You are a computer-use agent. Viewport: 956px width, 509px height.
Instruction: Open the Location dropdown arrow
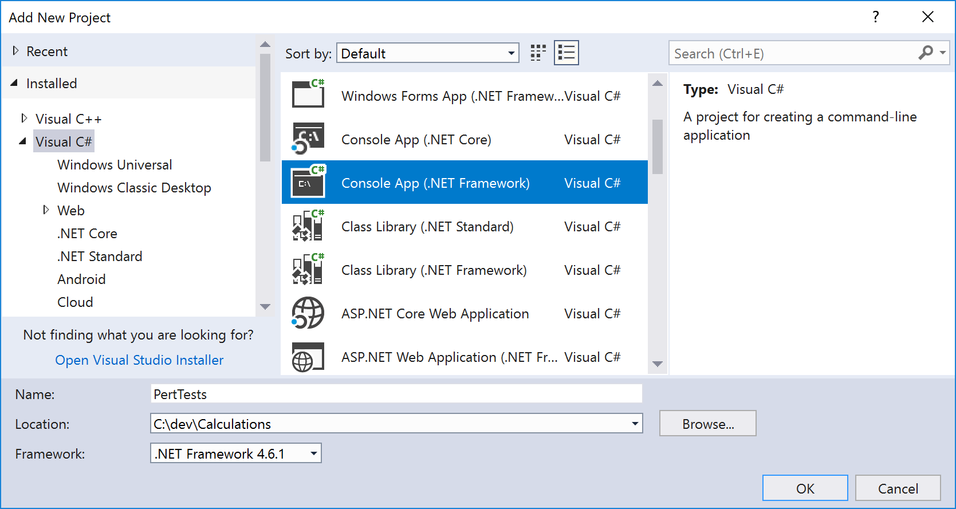(635, 424)
